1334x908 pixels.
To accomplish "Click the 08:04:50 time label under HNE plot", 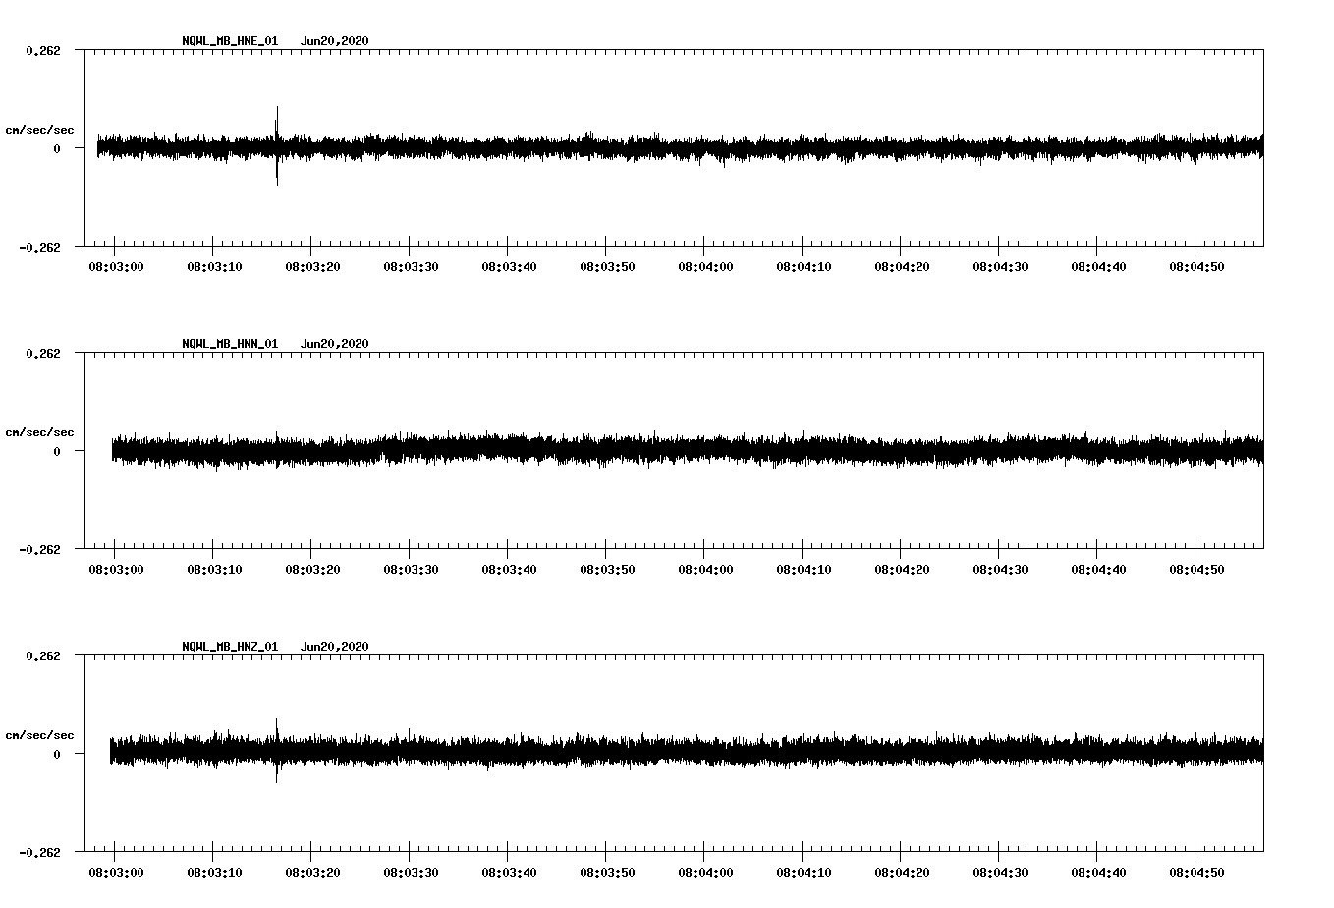I will coord(1196,267).
